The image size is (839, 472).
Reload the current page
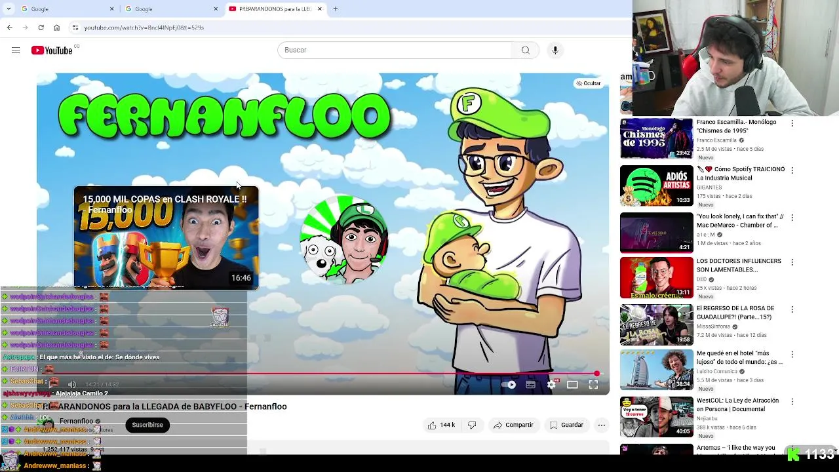(x=41, y=28)
